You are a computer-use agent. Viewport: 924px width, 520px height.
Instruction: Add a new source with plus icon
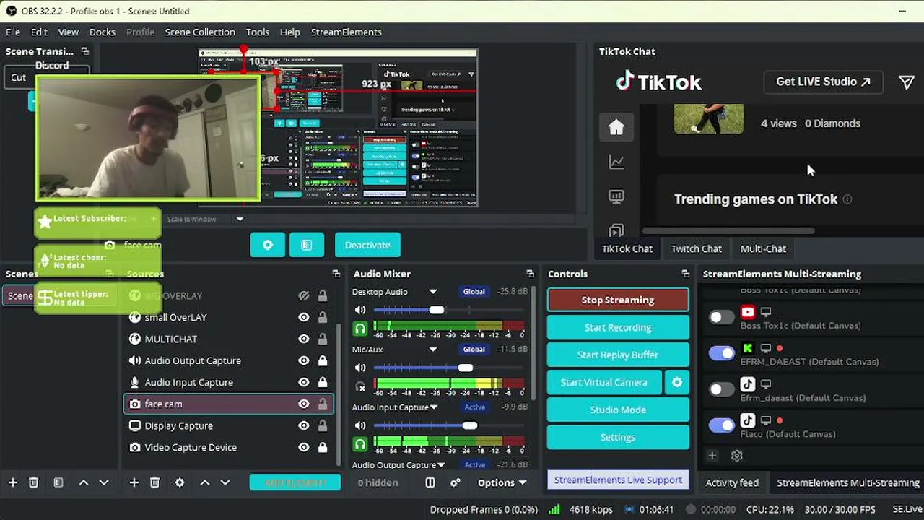[134, 482]
